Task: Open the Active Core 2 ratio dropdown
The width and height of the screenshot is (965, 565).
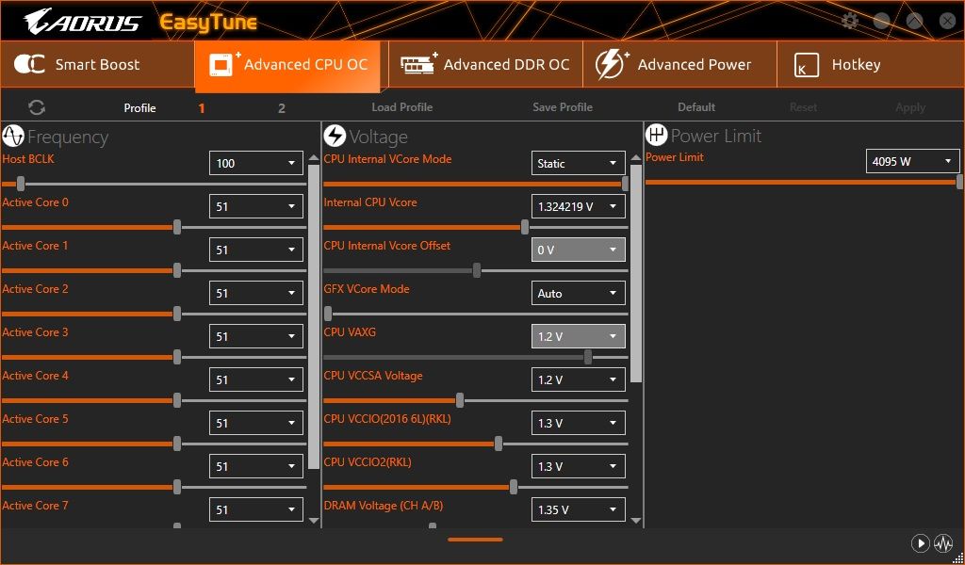Action: click(x=256, y=293)
